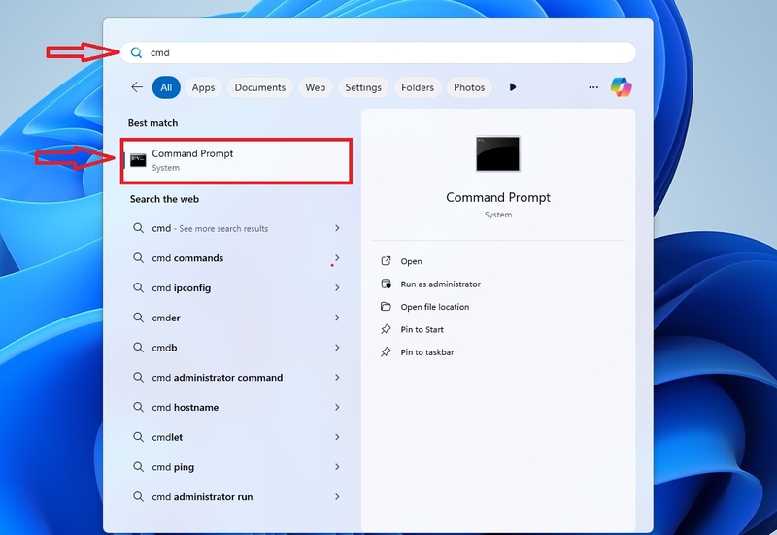Image resolution: width=777 pixels, height=535 pixels.
Task: Click the Best match heading
Action: pos(152,123)
